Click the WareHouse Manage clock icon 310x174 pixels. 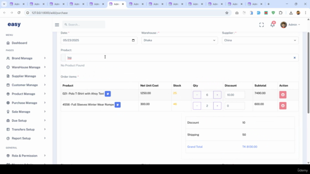[x=8, y=67]
